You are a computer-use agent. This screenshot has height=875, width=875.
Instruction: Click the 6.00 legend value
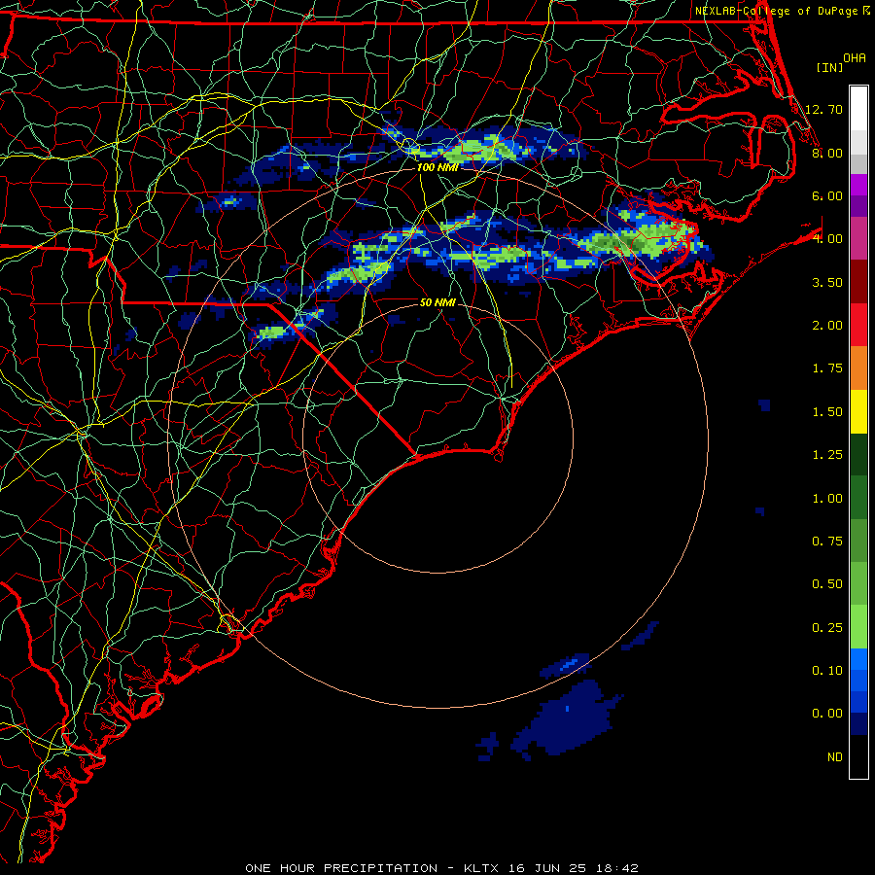tap(827, 195)
